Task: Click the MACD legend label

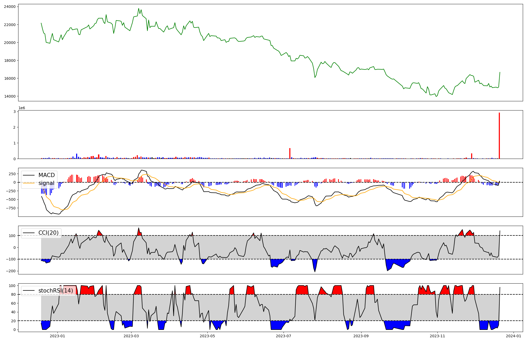Action: point(46,175)
